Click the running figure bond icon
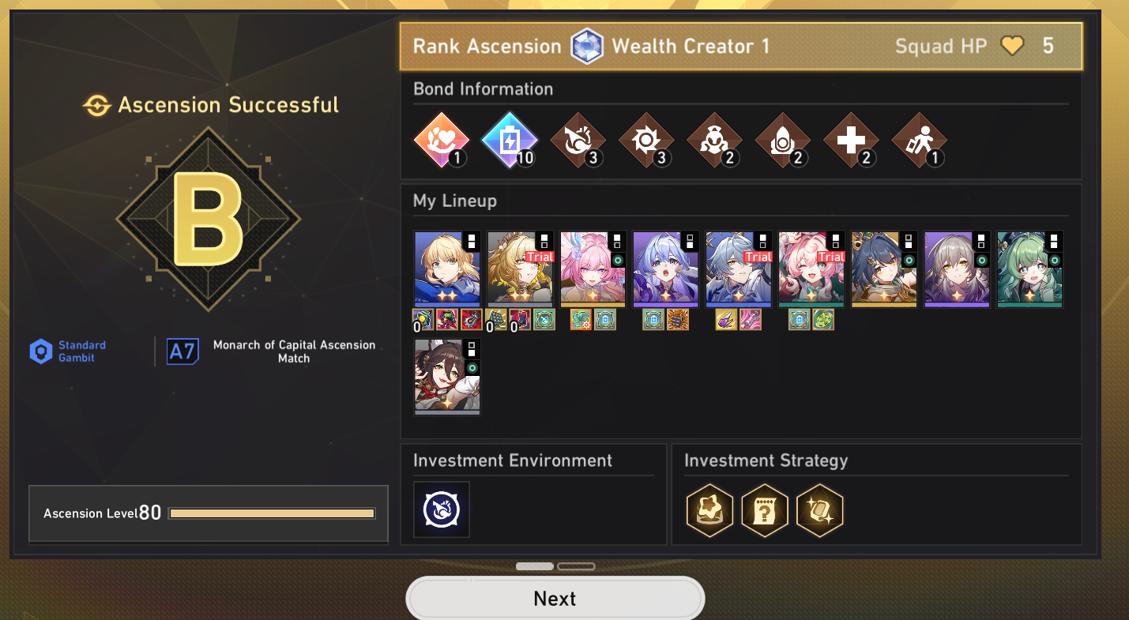The width and height of the screenshot is (1129, 620). coord(919,141)
